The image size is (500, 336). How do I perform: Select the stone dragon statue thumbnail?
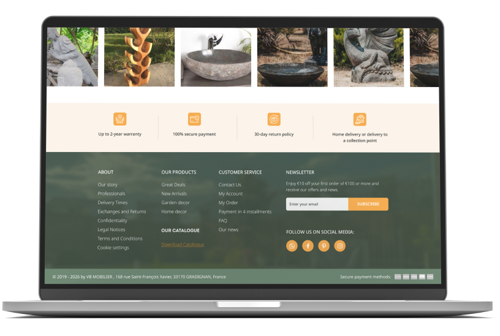[x=369, y=58]
